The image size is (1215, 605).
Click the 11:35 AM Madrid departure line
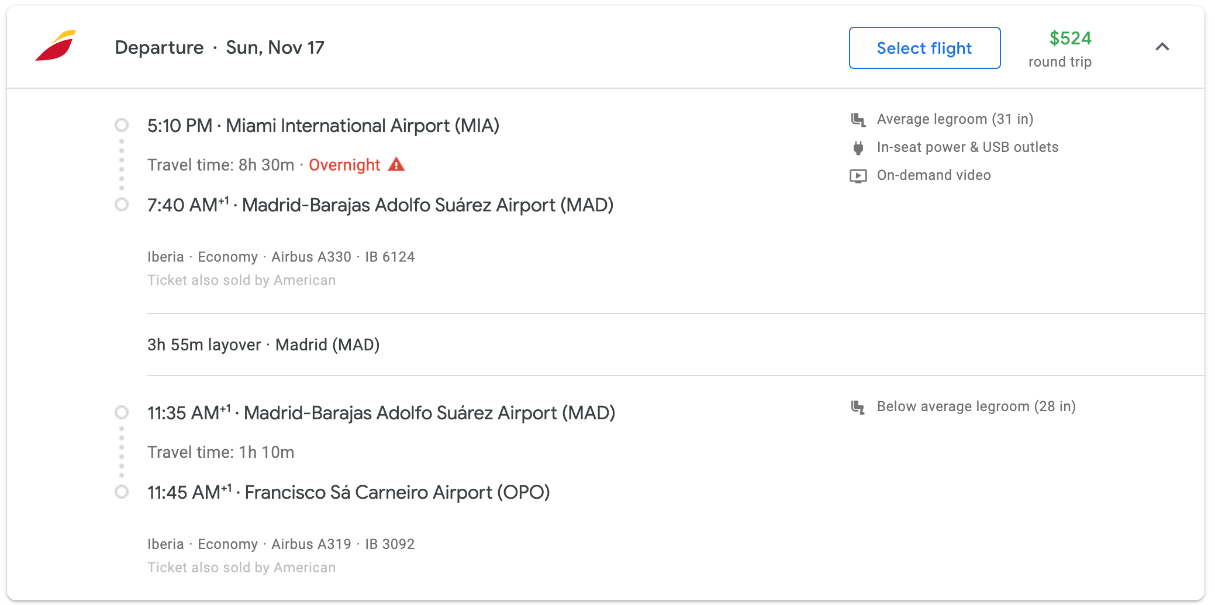pos(381,413)
